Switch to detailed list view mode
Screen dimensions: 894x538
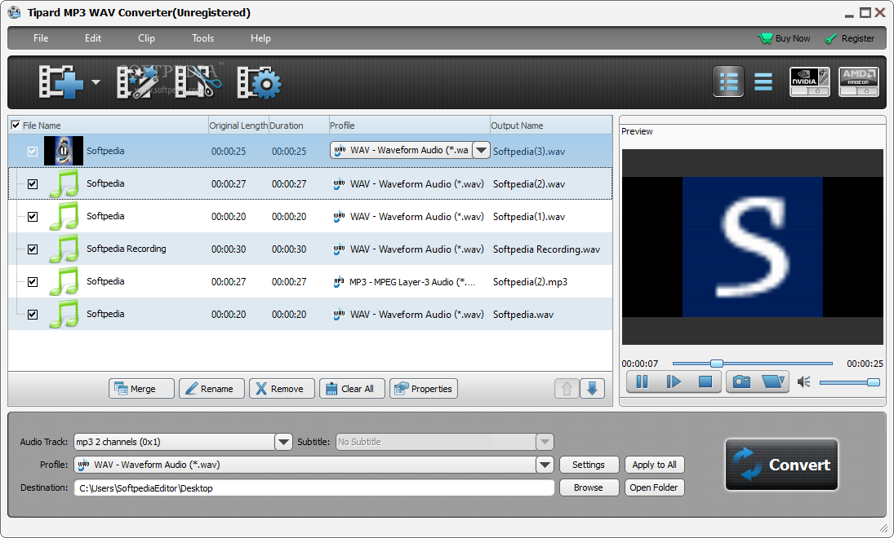point(728,82)
